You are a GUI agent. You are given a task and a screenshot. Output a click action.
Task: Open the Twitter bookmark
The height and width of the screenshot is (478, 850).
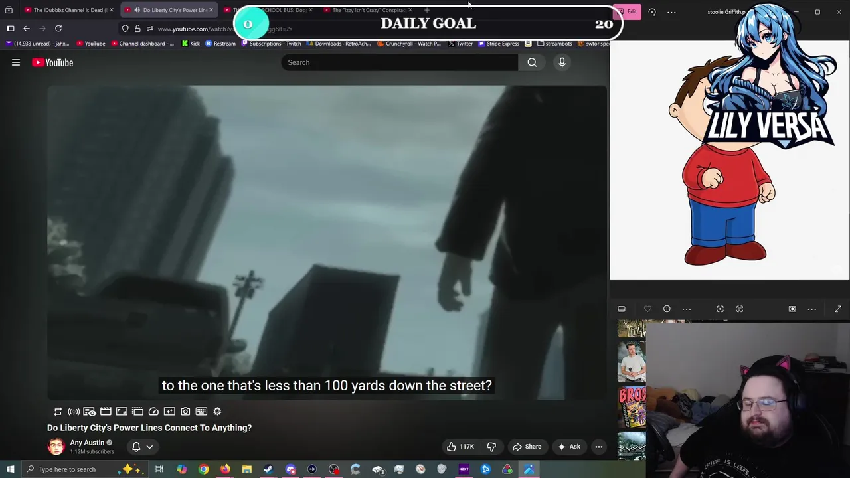tap(460, 44)
